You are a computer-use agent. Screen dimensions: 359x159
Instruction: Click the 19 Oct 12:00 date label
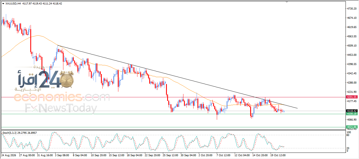tap(278, 155)
